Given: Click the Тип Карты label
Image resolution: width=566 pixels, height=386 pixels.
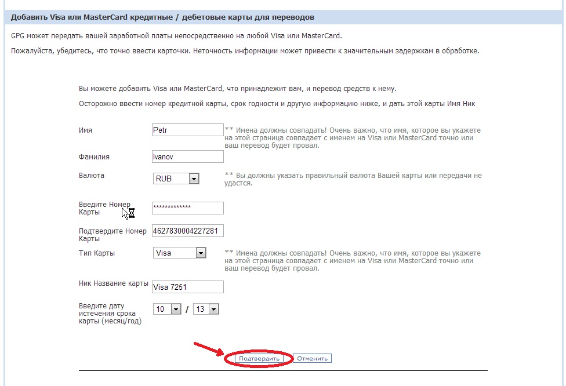Looking at the screenshot, I should tap(97, 253).
